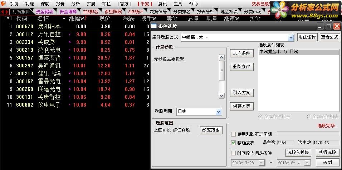Click the 关闭 button
Screen dimensions: 342x170
click(x=328, y=162)
